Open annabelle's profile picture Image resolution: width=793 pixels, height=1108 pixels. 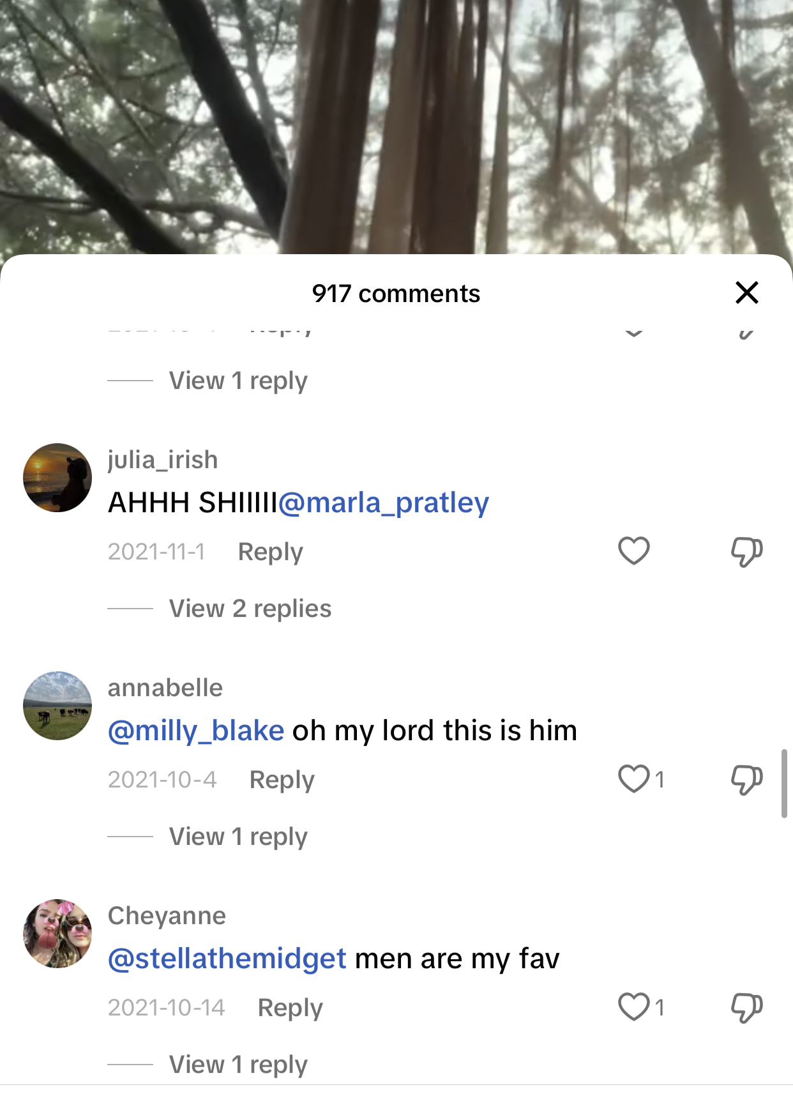(x=57, y=706)
